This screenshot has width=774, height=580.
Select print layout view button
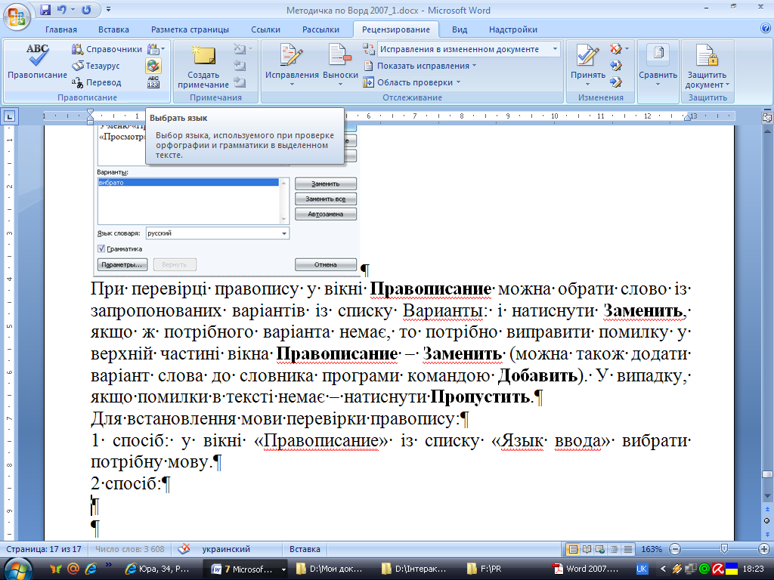click(x=573, y=549)
